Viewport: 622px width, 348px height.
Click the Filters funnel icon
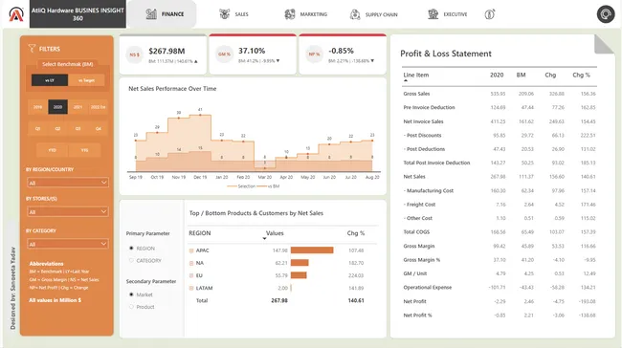pyautogui.click(x=32, y=49)
